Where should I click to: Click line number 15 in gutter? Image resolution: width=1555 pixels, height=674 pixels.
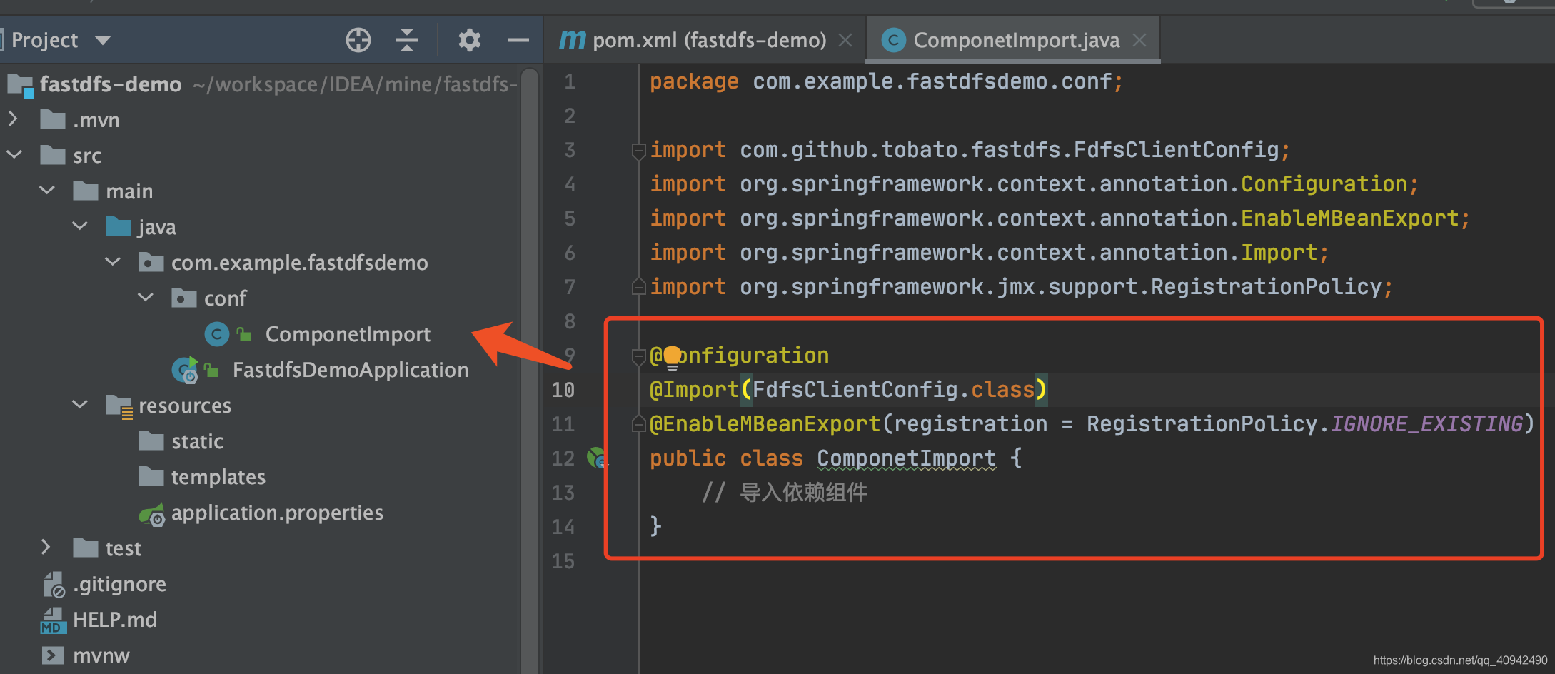point(563,561)
